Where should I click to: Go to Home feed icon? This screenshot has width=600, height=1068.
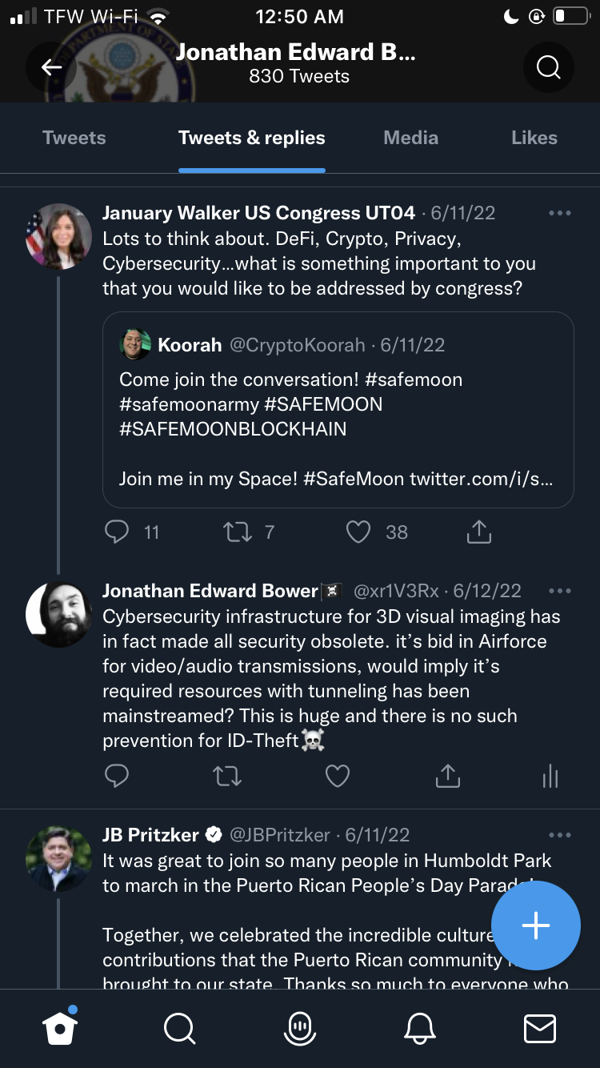point(60,1028)
